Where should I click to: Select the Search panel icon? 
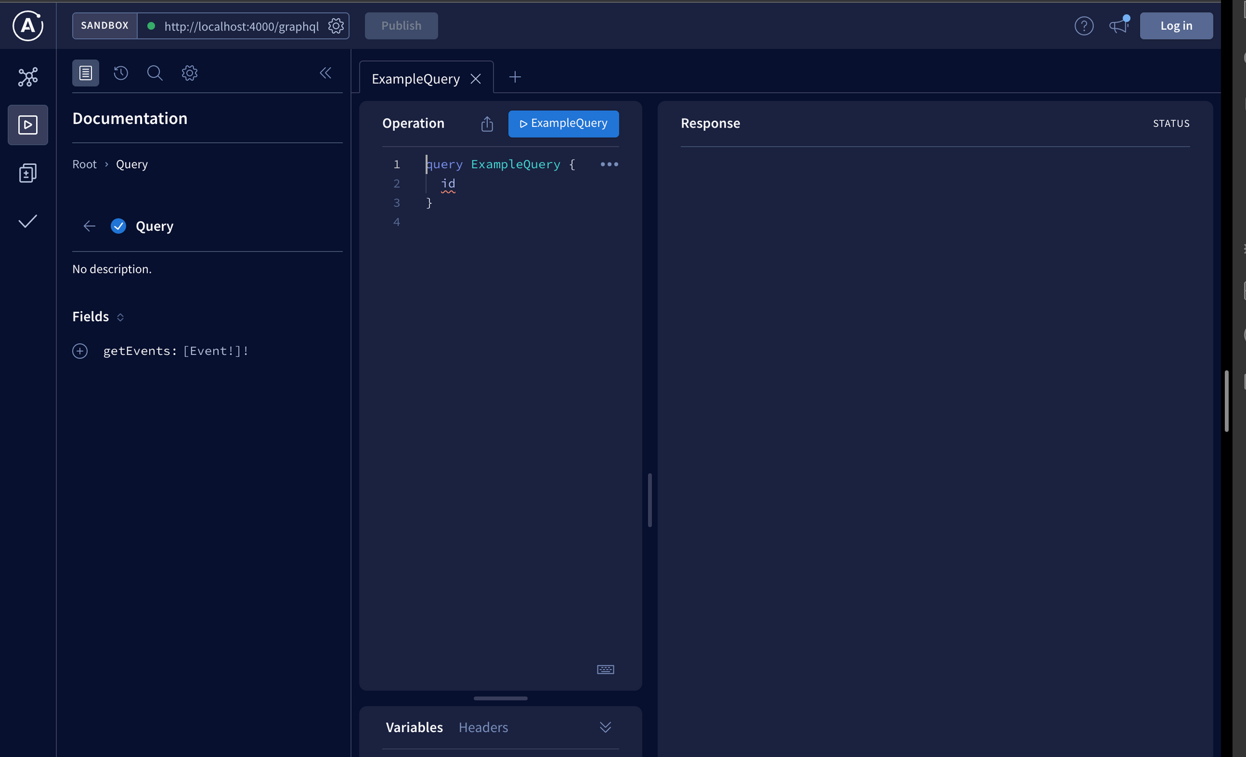pos(155,72)
